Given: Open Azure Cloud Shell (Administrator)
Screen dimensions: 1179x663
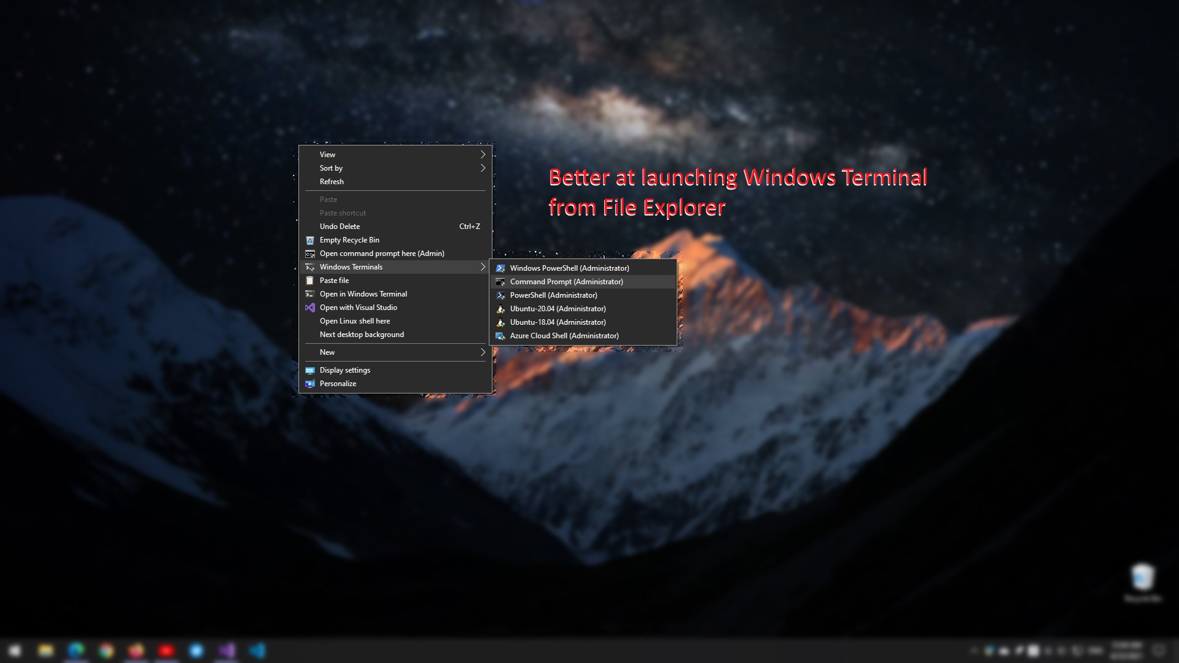Looking at the screenshot, I should pyautogui.click(x=564, y=336).
